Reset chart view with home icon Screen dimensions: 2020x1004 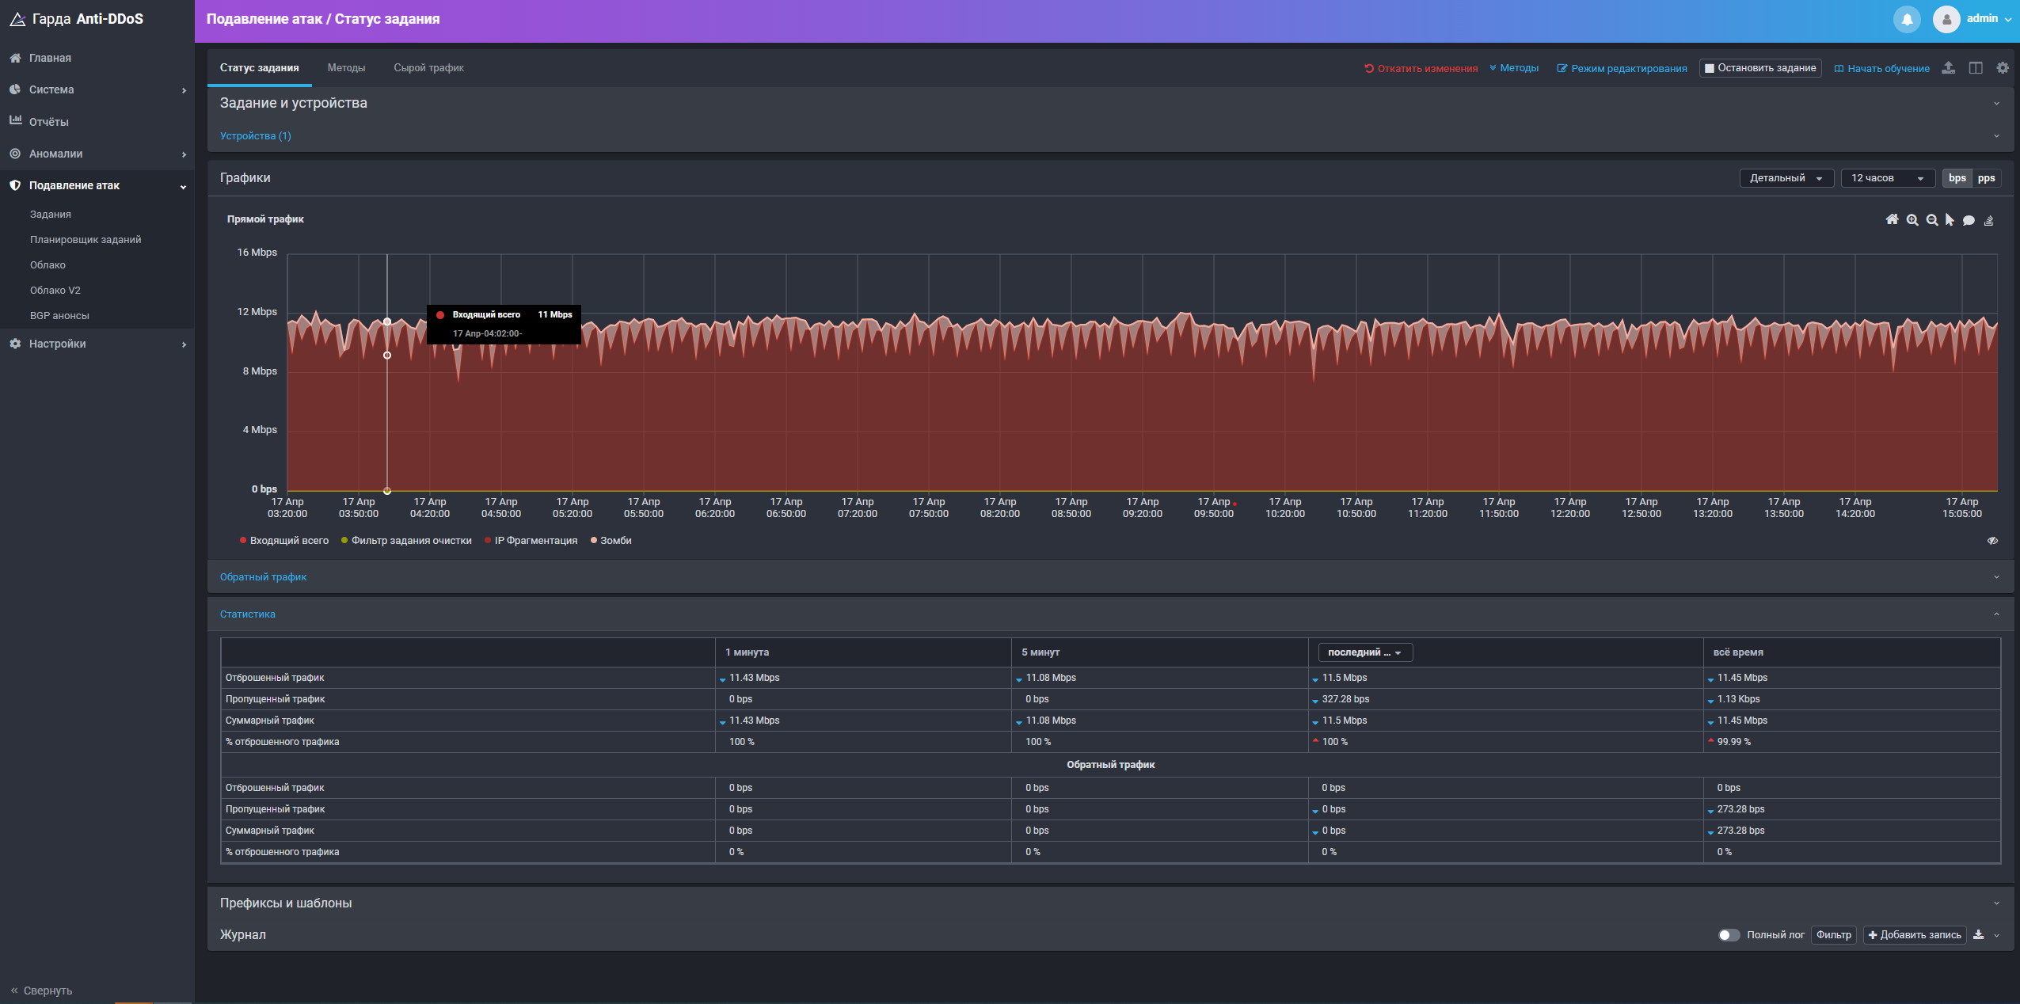[x=1892, y=220]
